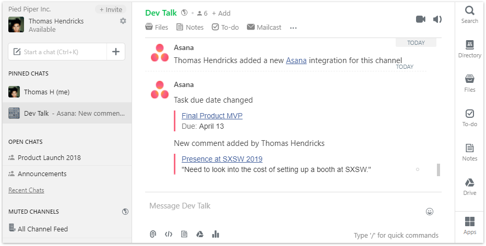Open the Final Product MVP link

click(212, 116)
